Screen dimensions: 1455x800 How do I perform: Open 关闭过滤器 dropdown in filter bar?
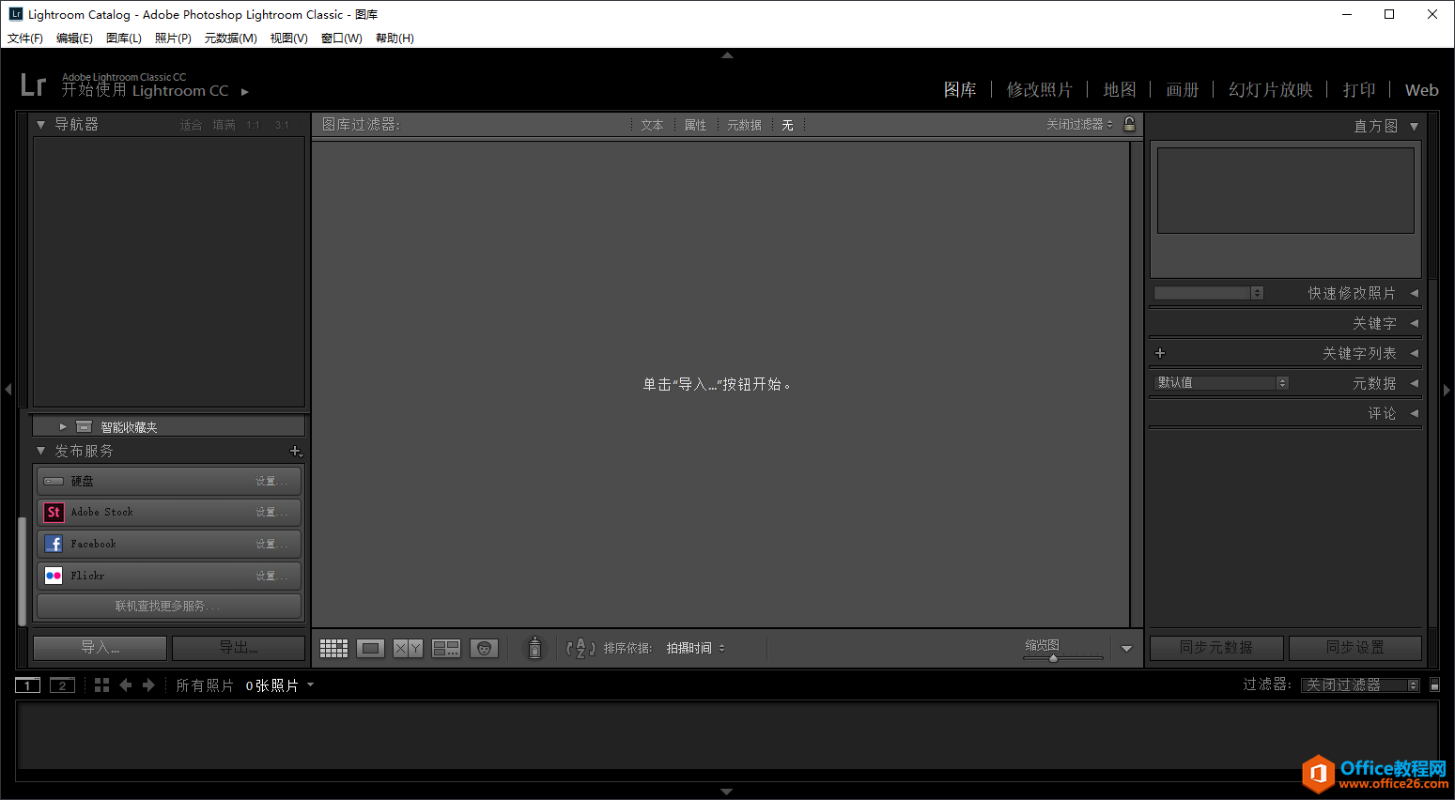(1079, 124)
